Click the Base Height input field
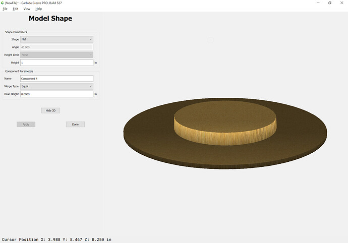The height and width of the screenshot is (243, 348). tap(56, 94)
